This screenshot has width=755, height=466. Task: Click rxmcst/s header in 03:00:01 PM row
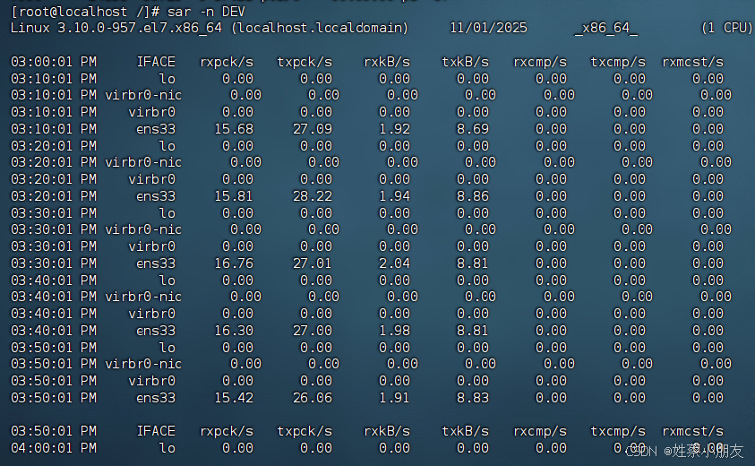(x=692, y=62)
